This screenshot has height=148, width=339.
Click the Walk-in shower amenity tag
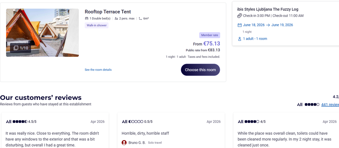(x=97, y=26)
